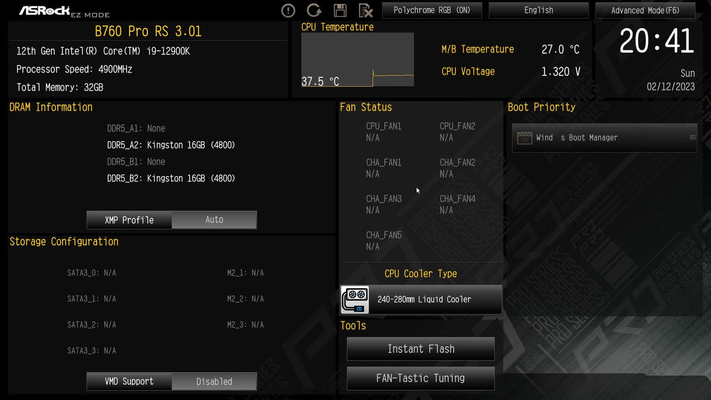Select 240-280mm Liquid Cooler type
The width and height of the screenshot is (711, 400).
[x=421, y=300]
